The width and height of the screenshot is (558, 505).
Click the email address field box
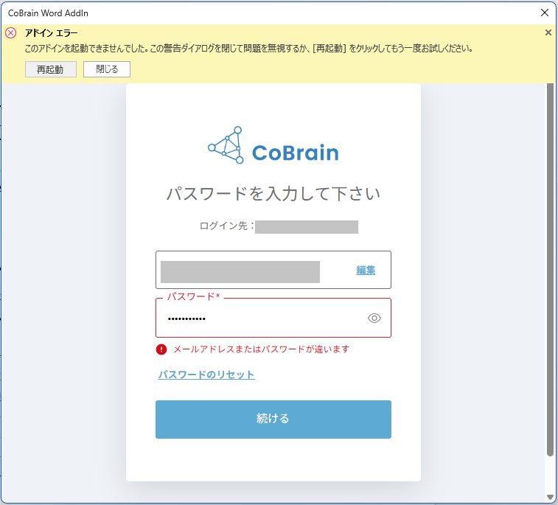click(273, 270)
